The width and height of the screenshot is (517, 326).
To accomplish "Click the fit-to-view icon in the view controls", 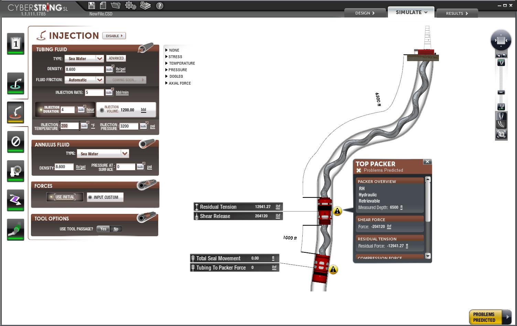I will click(501, 134).
